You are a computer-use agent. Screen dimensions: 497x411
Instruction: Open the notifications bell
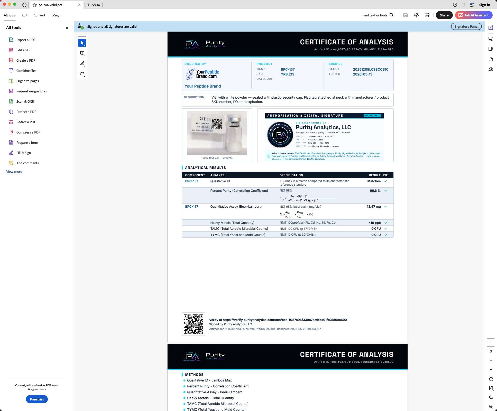tap(463, 5)
